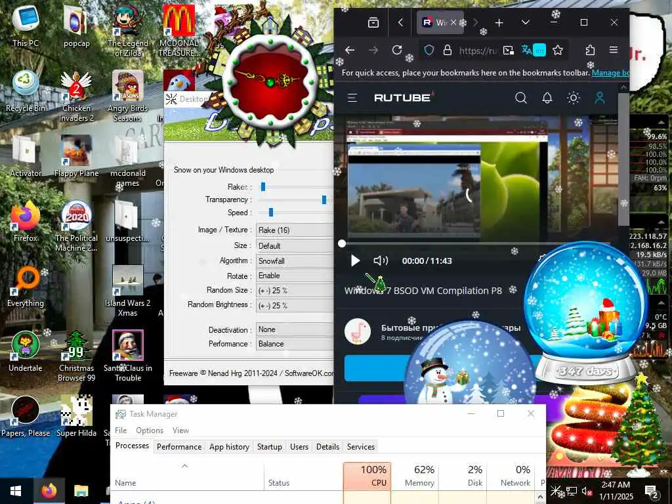Open the Activator desktop icon
The image size is (672, 504).
pos(26,156)
